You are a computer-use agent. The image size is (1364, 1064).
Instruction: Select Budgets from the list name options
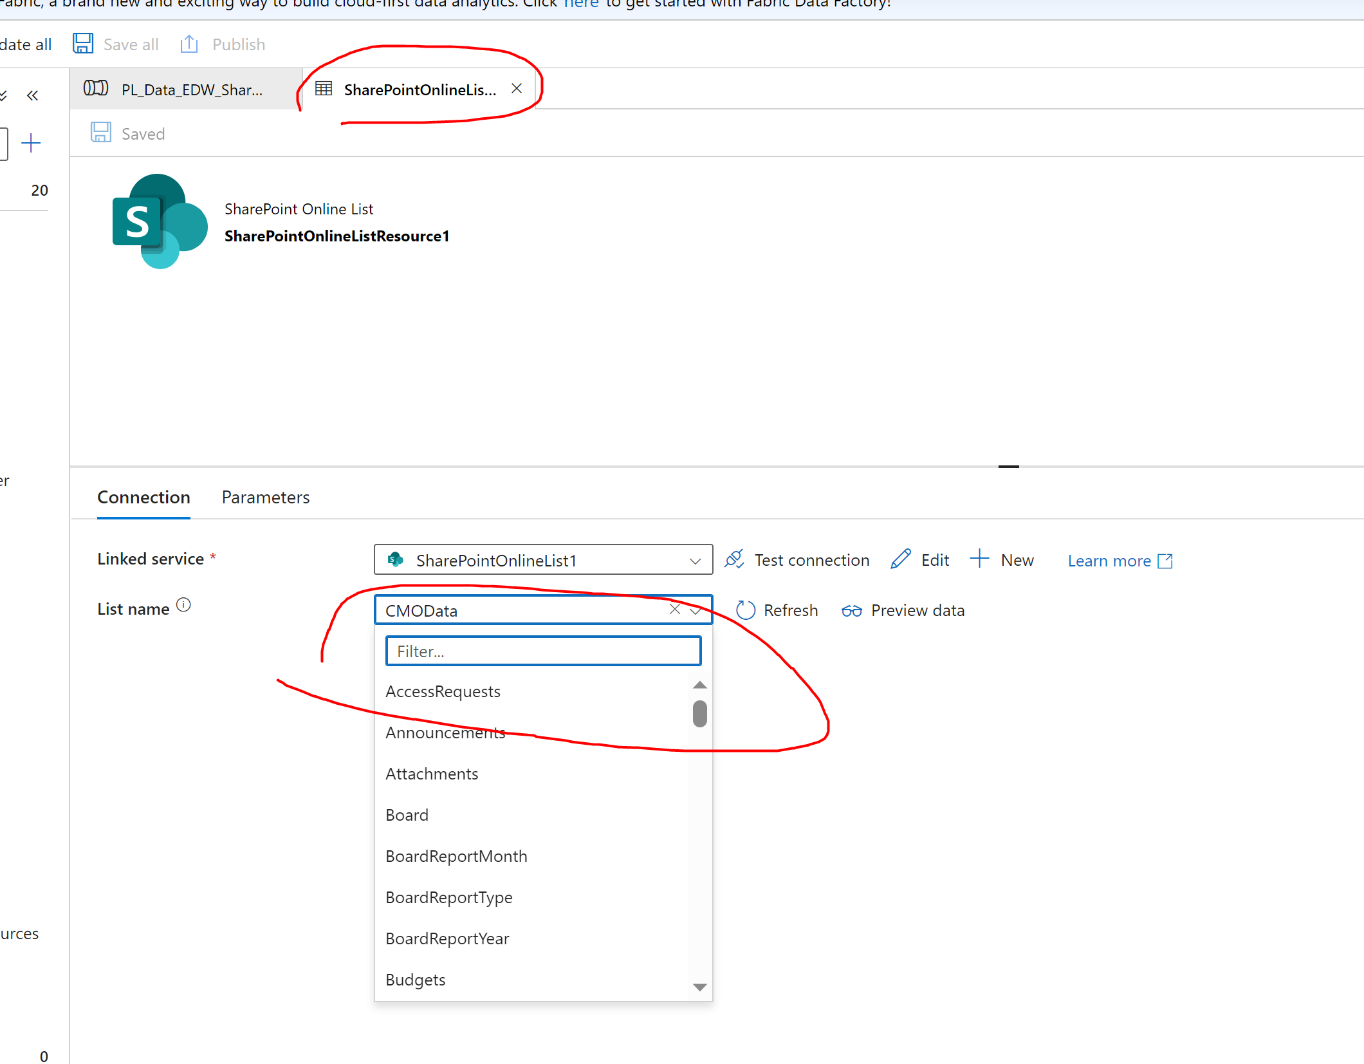tap(415, 979)
